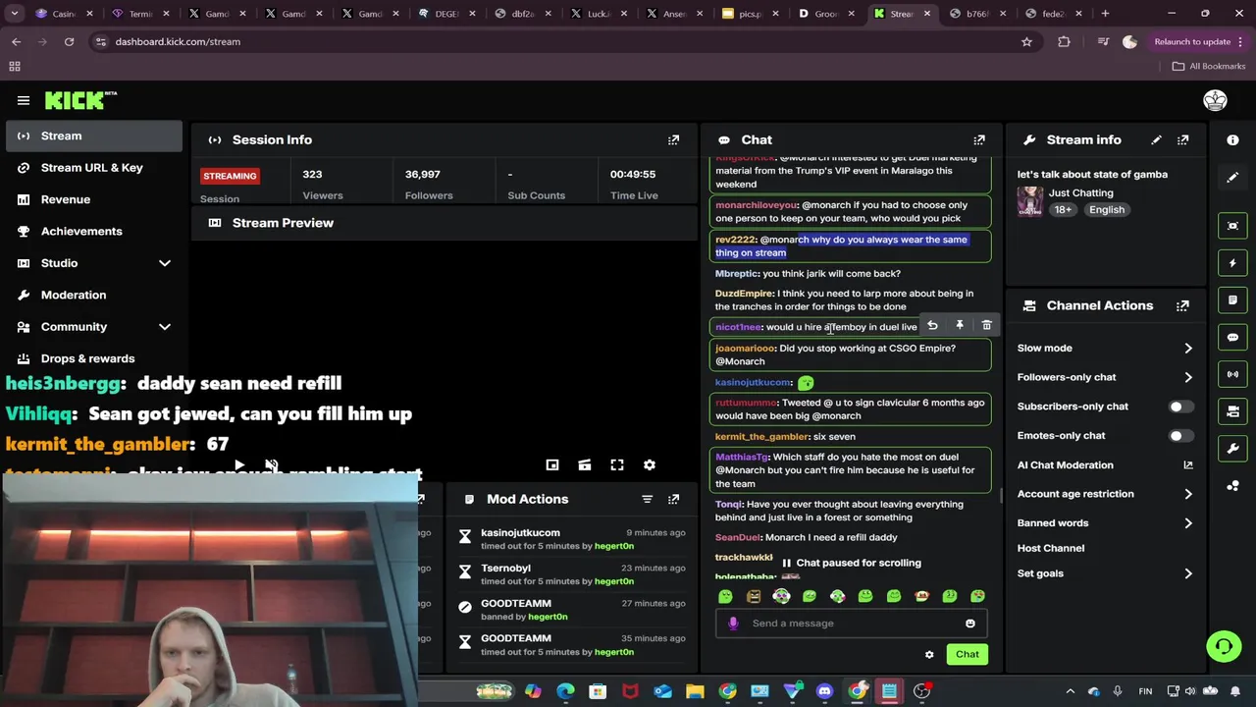Open AI Chat Moderation external link icon
Viewport: 1256px width, 707px height.
click(x=1187, y=464)
